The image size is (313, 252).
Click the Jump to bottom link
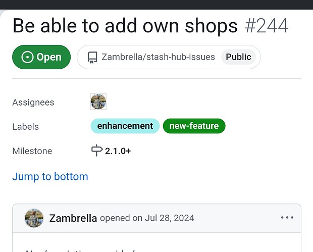pyautogui.click(x=50, y=176)
